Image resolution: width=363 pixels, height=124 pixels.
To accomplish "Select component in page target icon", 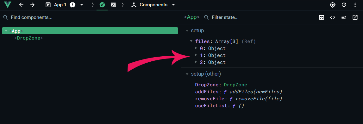I will (x=333, y=5).
